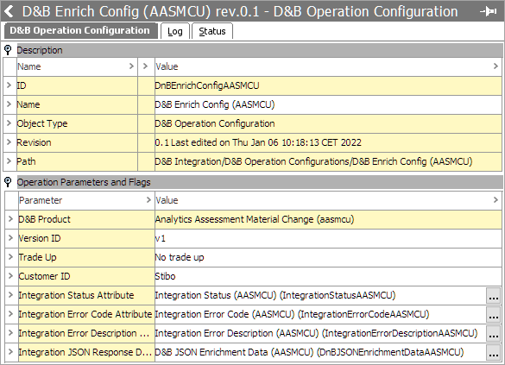Click the Customer ID value 'Stibo'
505x365 pixels.
[x=165, y=276]
